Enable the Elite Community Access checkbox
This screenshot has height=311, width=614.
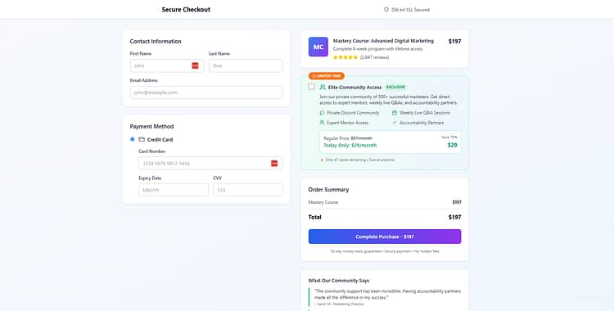311,87
